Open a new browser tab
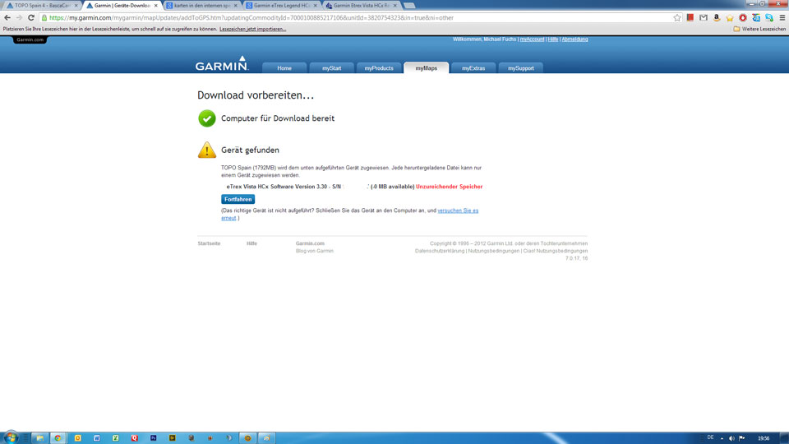Screen dimensions: 789x444 (409, 6)
